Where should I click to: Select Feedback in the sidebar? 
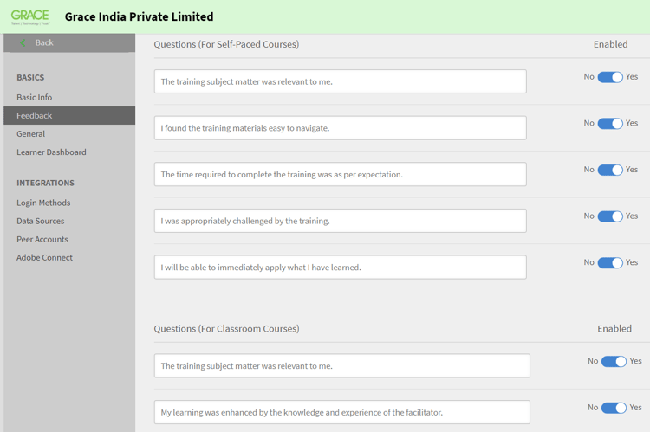coord(35,115)
